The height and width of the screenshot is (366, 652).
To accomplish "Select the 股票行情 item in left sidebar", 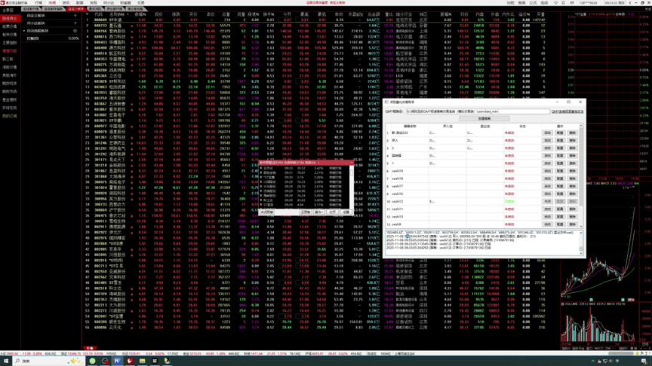I will click(x=8, y=26).
